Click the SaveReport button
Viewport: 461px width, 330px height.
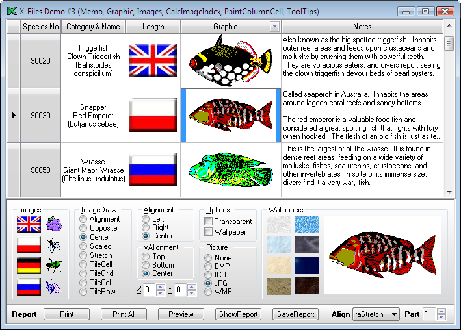coord(295,314)
